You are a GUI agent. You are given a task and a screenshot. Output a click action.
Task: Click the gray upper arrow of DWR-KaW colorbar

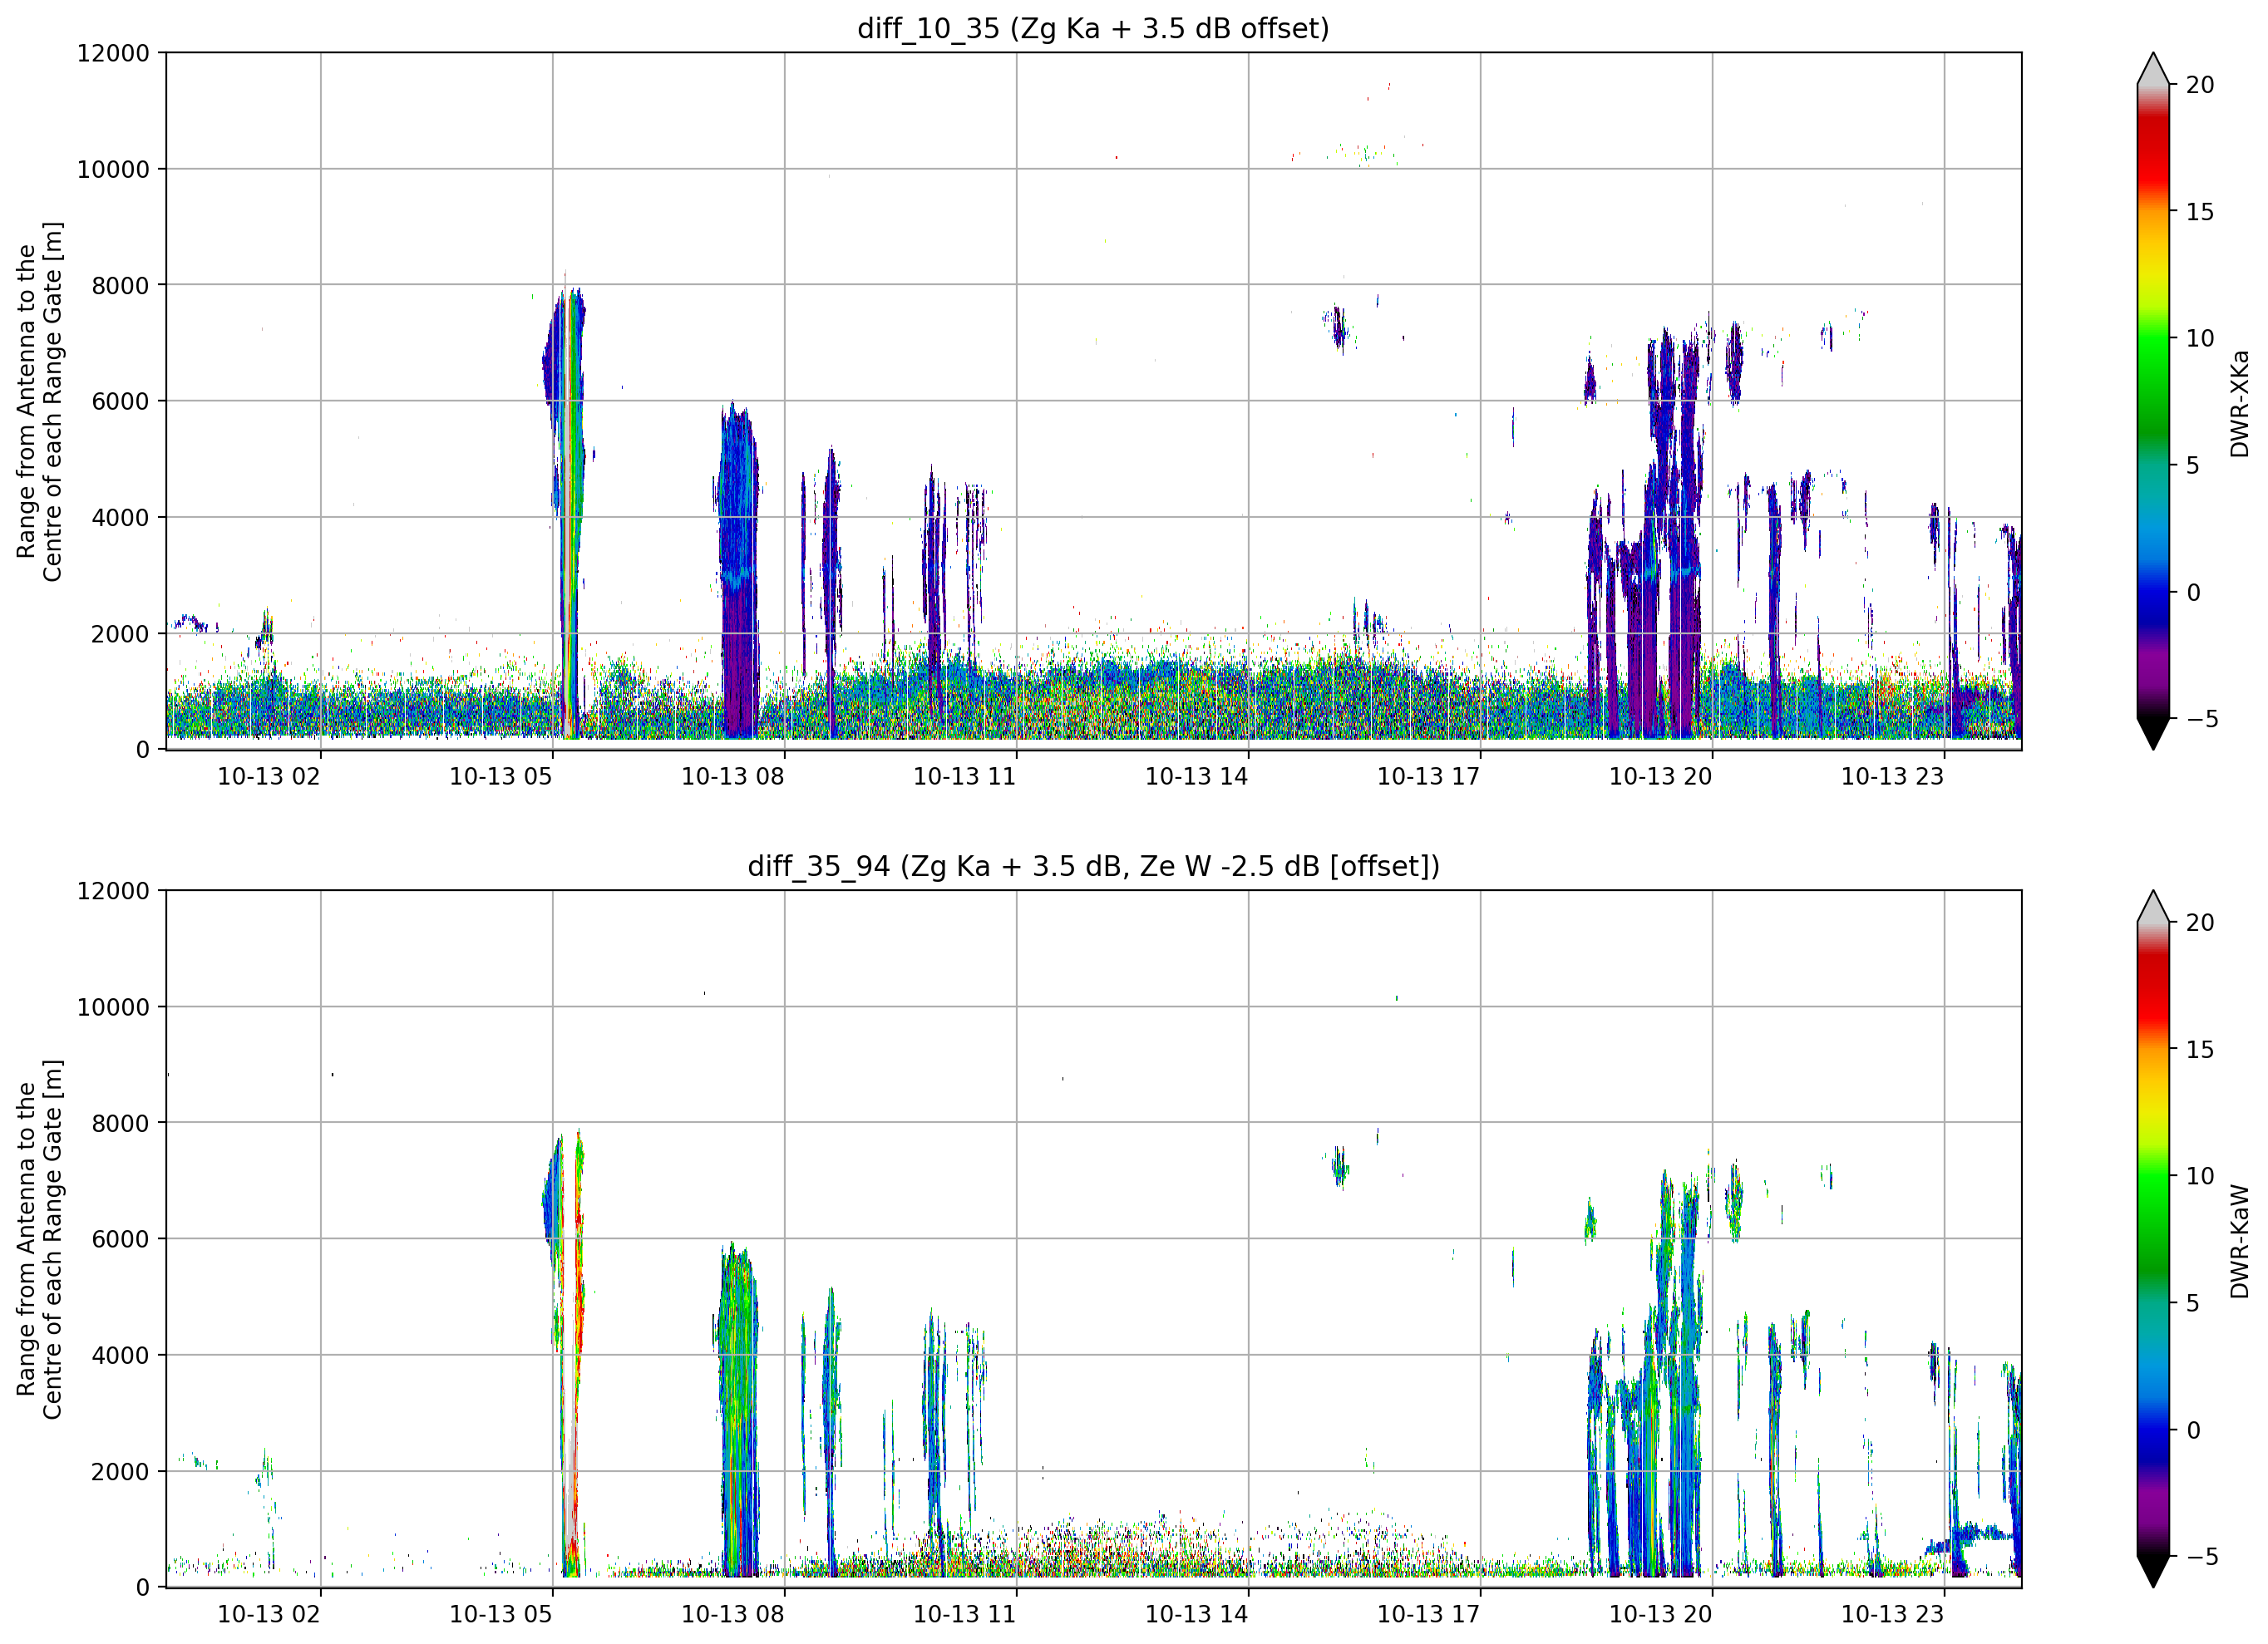pos(2153,907)
